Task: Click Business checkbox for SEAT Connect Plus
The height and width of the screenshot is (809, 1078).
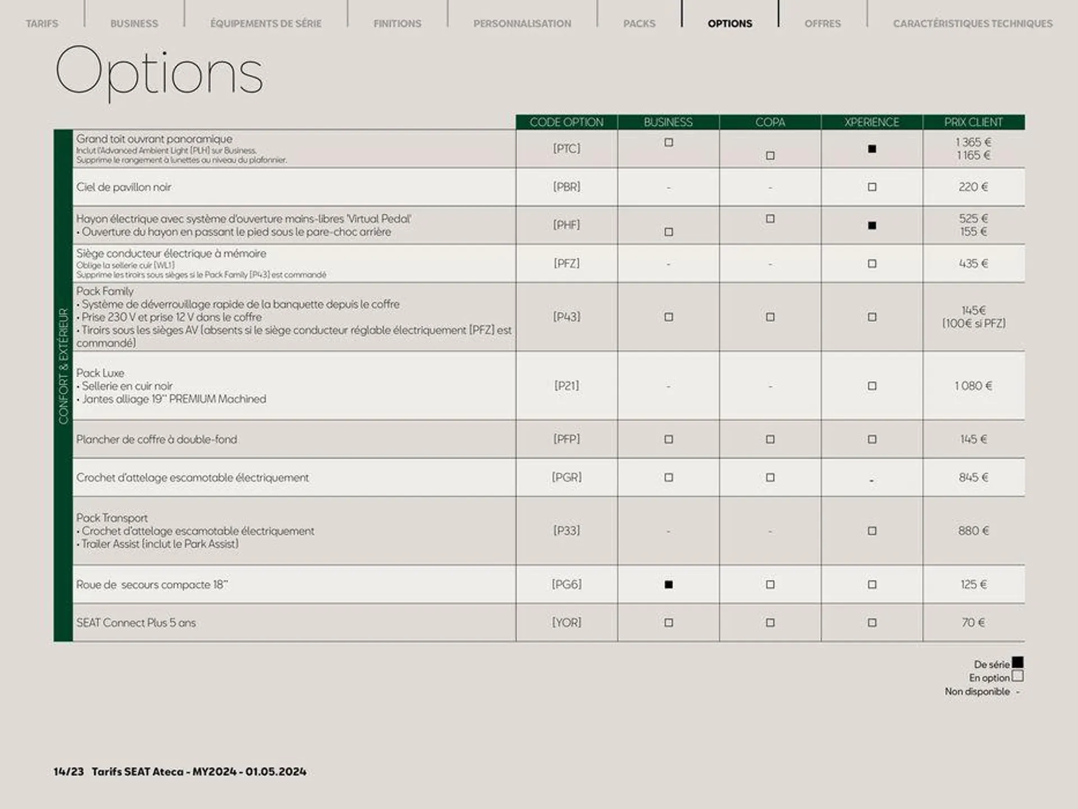Action: point(669,623)
